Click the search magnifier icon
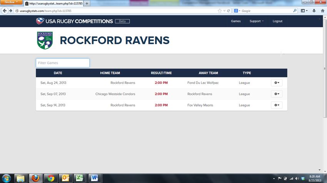Image resolution: width=327 pixels, height=183 pixels. coord(295,11)
